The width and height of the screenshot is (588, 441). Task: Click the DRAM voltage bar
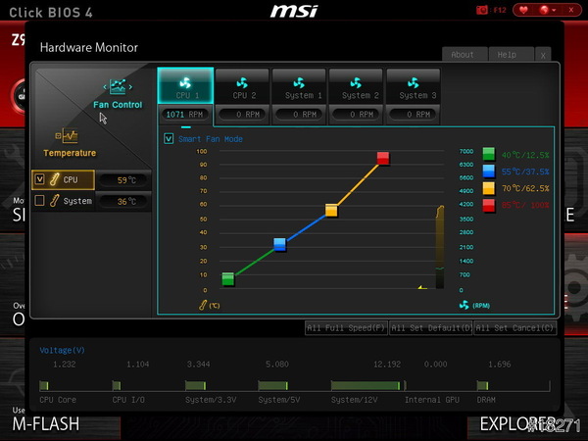[482, 385]
